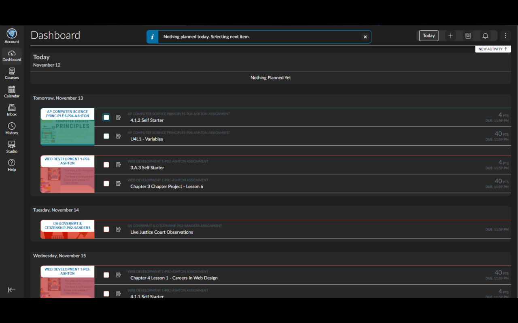
Task: Open the Inbox sidebar icon
Action: tap(12, 110)
